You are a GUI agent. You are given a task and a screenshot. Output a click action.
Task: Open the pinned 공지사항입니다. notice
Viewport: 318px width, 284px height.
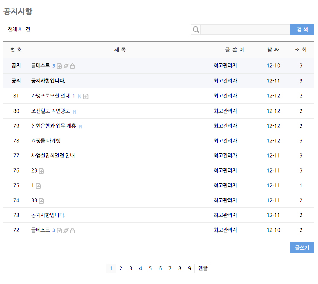48,81
